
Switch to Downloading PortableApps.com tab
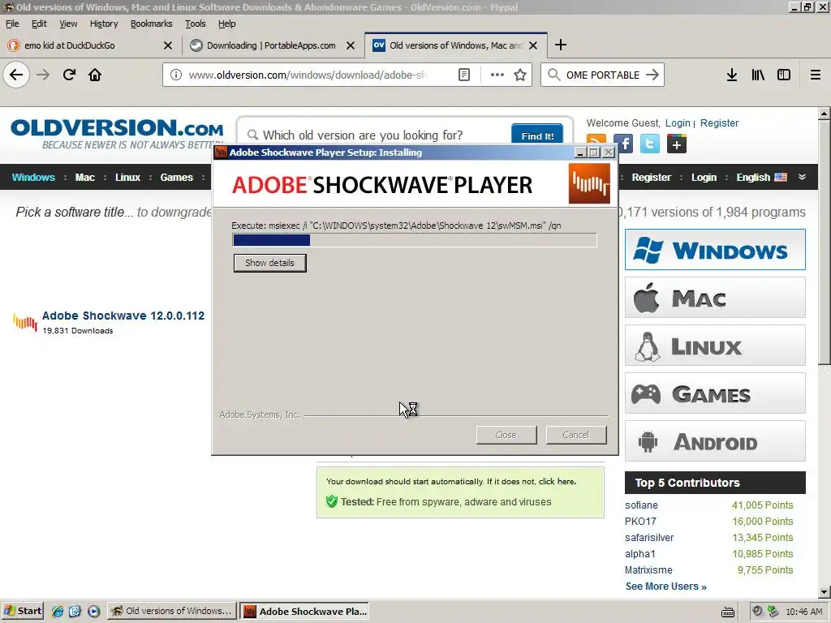[273, 45]
